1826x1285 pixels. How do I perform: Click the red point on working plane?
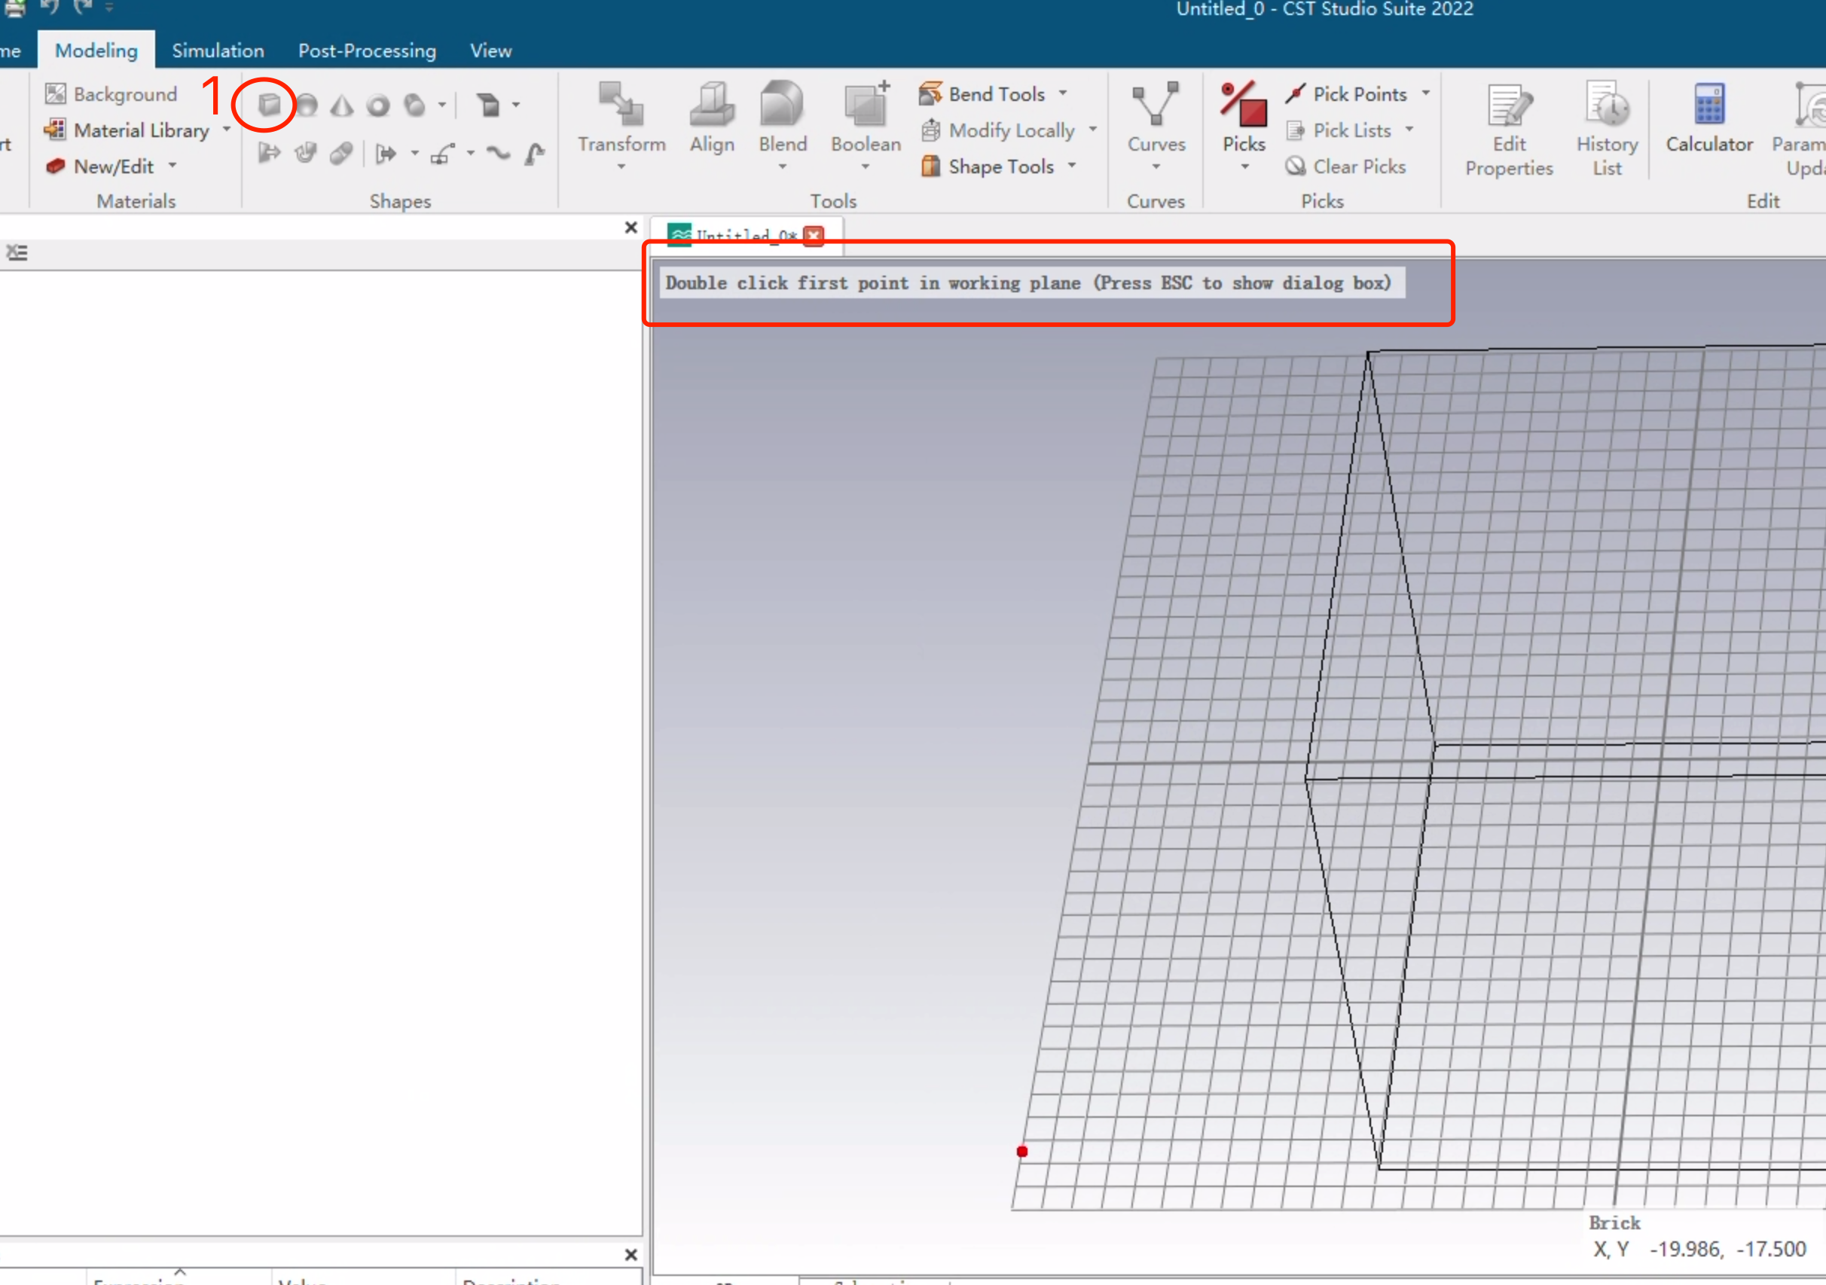(x=1022, y=1151)
